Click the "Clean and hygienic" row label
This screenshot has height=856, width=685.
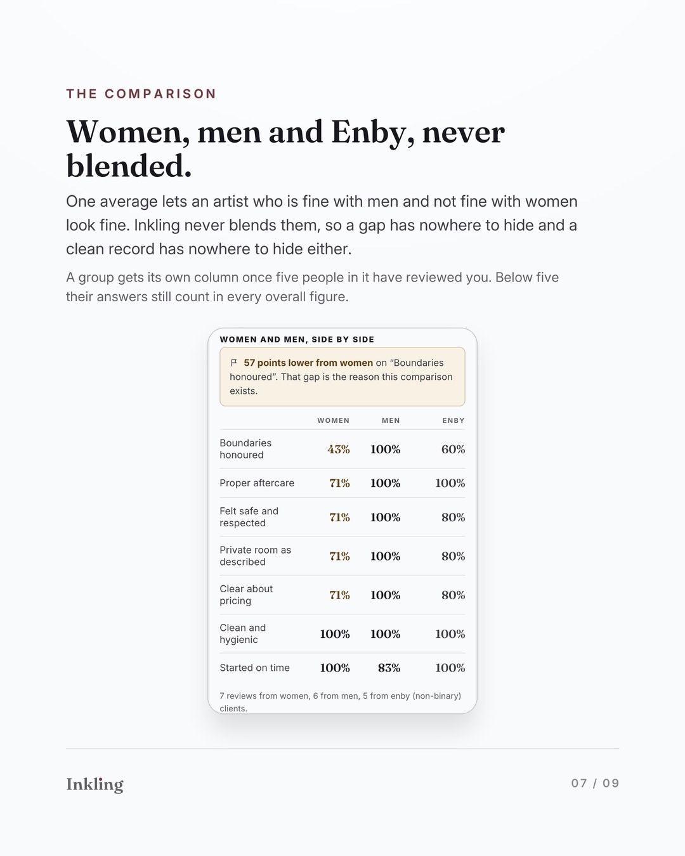(x=243, y=633)
